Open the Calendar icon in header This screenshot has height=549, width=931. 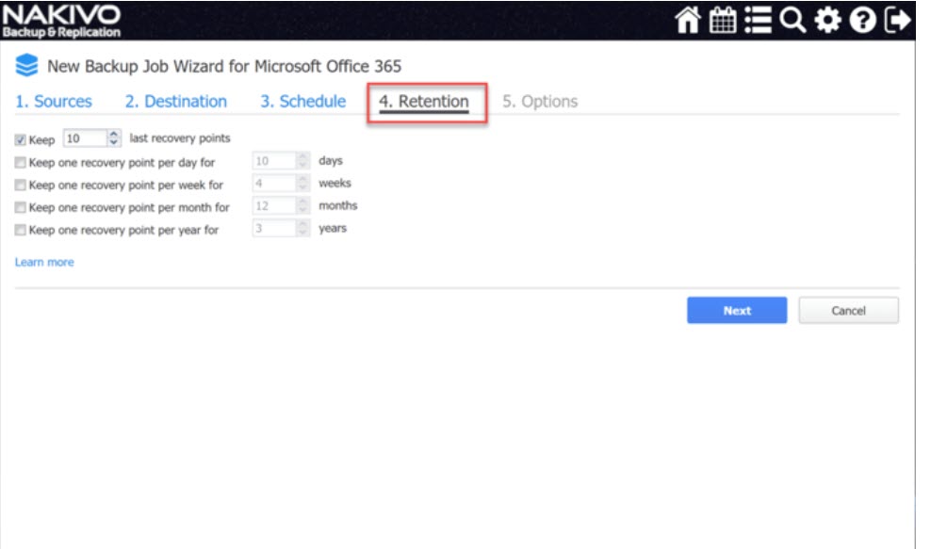click(722, 21)
